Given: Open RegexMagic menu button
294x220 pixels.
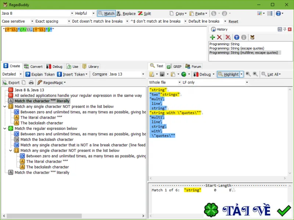Looking at the screenshot, I should point(51,82).
